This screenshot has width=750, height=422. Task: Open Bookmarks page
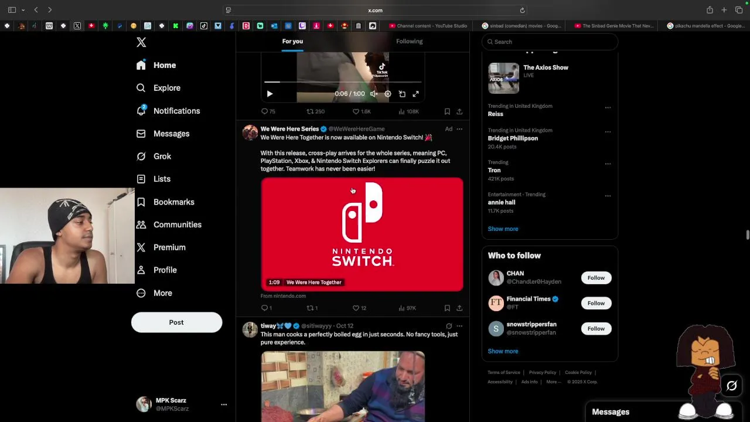pyautogui.click(x=165, y=202)
